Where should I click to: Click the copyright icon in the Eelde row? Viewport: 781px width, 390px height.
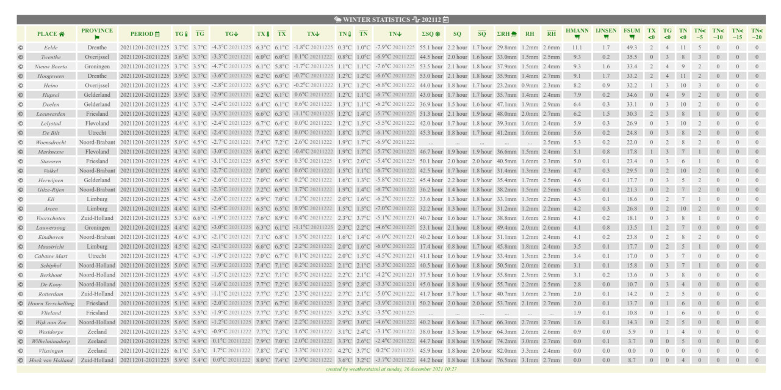coord(21,47)
